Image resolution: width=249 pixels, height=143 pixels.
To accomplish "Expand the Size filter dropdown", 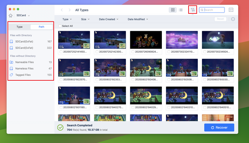I will 85,19.
